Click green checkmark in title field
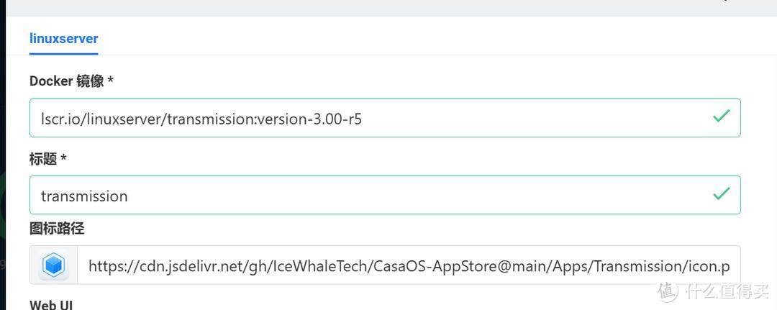 click(721, 193)
